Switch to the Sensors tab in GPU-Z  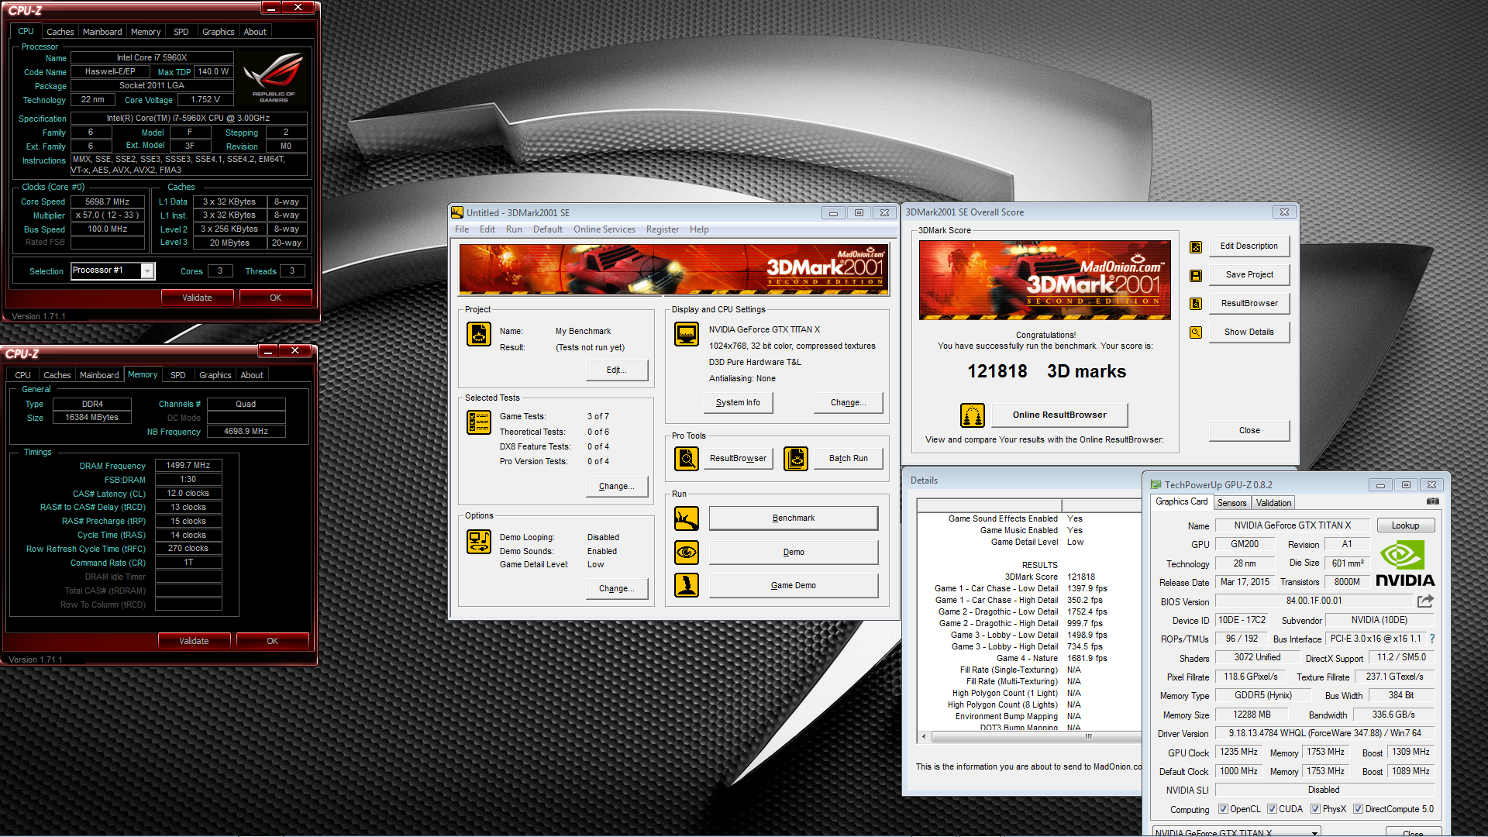coord(1231,503)
